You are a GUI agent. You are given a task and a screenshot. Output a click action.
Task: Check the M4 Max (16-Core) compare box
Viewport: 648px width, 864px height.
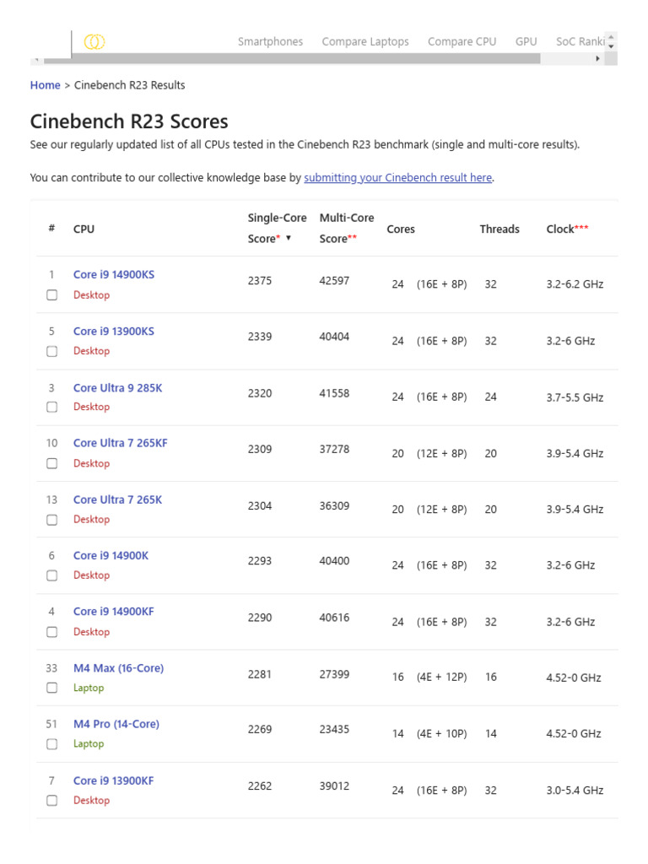point(52,688)
